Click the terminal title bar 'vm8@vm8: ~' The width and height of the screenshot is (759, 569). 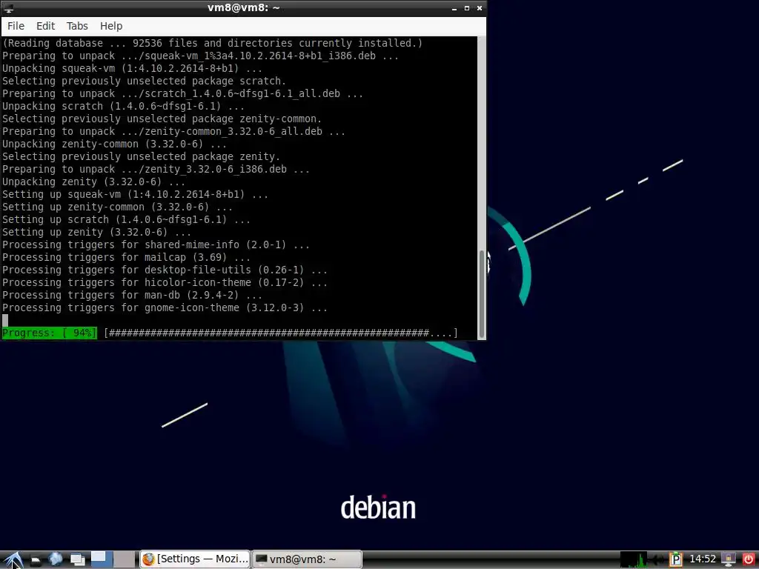click(243, 7)
